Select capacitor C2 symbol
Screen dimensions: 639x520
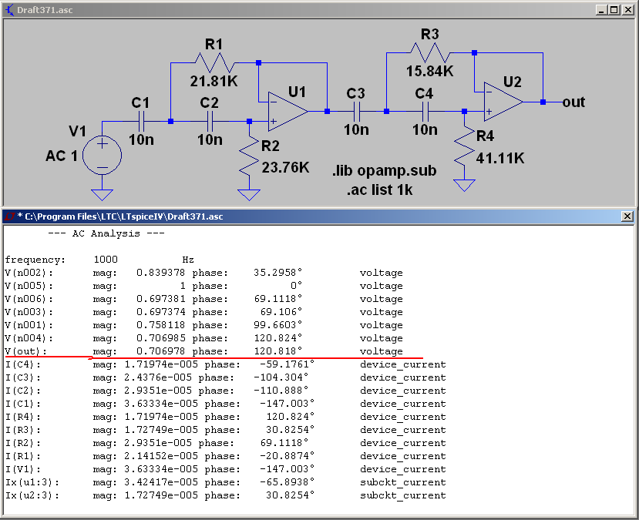click(x=210, y=122)
